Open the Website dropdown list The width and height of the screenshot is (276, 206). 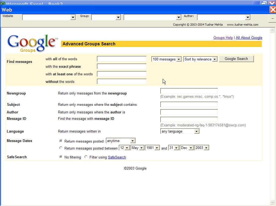click(x=73, y=18)
